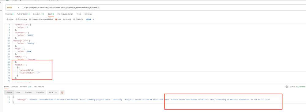The image size is (306, 112).
Task: Open the POST method dropdown
Action: [x=13, y=7]
